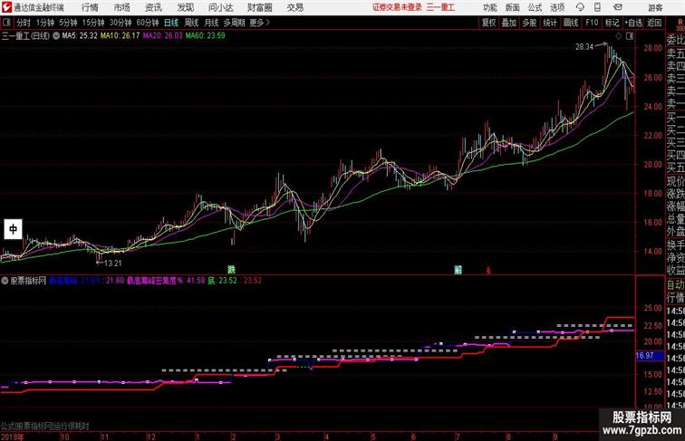Expand the 股票指标网 indicator dropdown arrow
Viewport: 685px width, 441px height.
pyautogui.click(x=5, y=281)
